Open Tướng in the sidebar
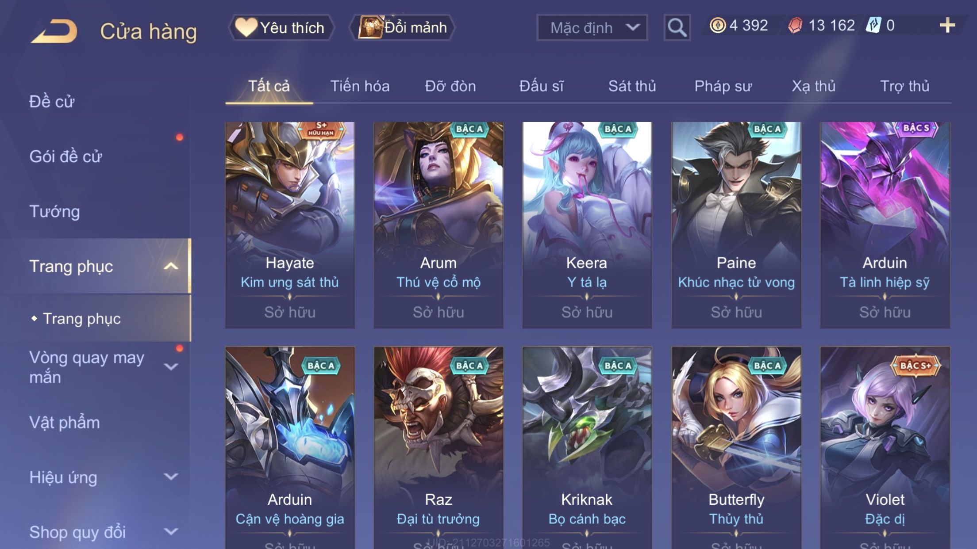Image resolution: width=977 pixels, height=549 pixels. pyautogui.click(x=54, y=211)
